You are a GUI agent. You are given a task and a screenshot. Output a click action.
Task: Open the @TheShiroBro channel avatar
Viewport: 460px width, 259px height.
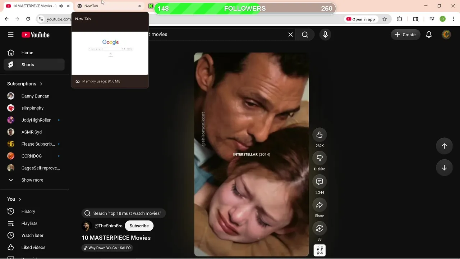click(x=87, y=226)
